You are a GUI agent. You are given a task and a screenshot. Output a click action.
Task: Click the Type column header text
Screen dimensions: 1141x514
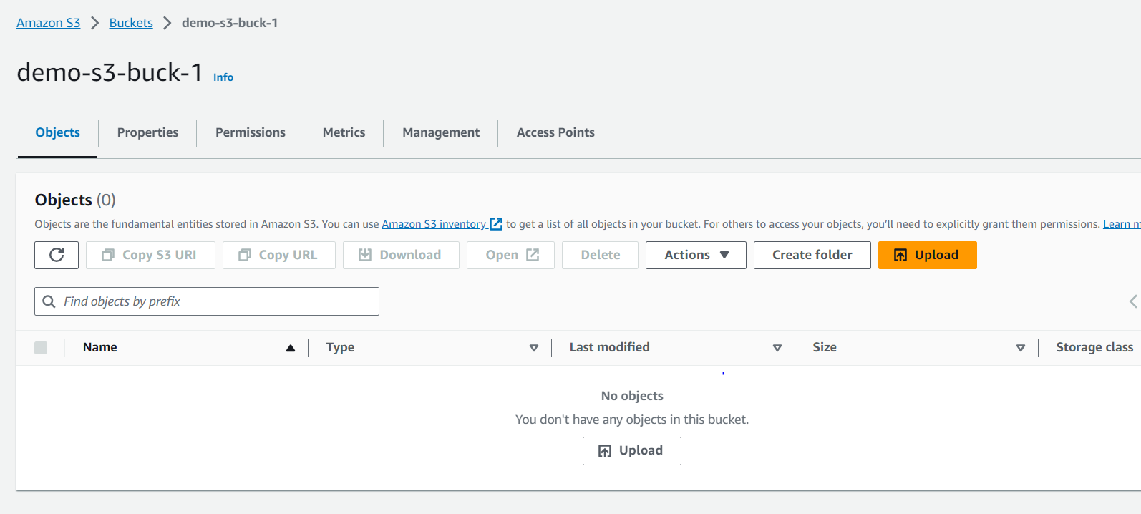coord(340,347)
